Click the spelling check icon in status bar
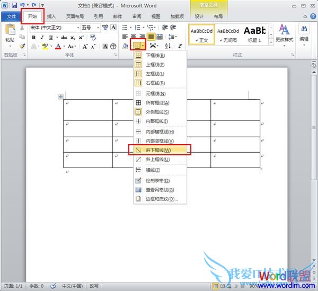 [54, 286]
